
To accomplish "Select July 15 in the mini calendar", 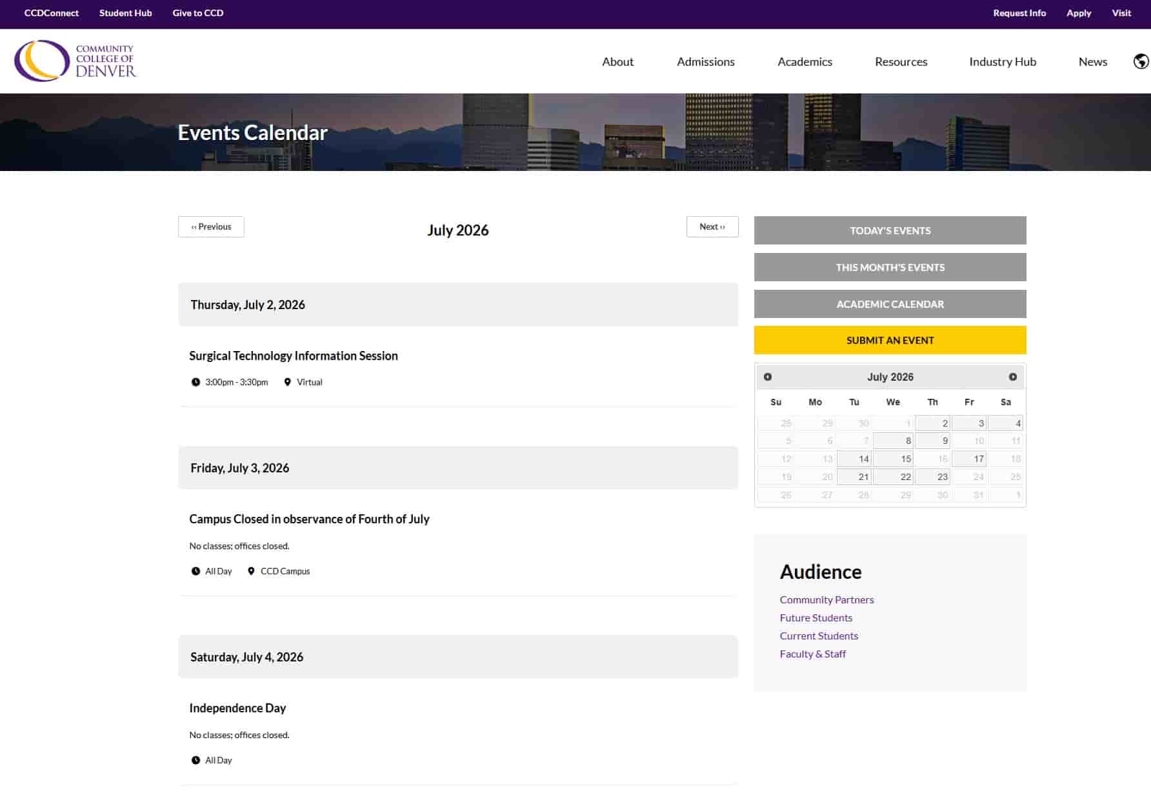I will [893, 459].
